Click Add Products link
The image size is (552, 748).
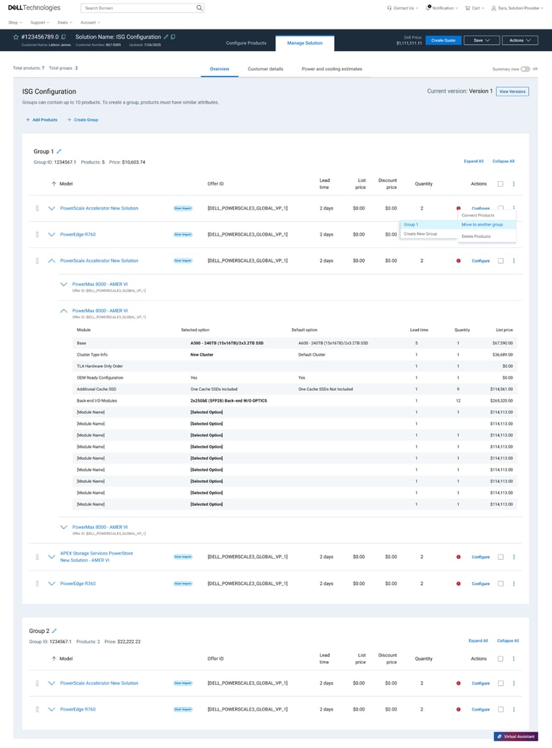pos(42,120)
